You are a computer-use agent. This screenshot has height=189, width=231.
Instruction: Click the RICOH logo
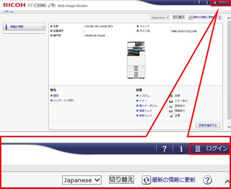pyautogui.click(x=14, y=5)
